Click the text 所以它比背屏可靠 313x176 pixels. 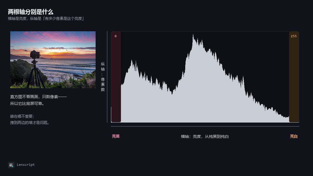[x=26, y=103]
